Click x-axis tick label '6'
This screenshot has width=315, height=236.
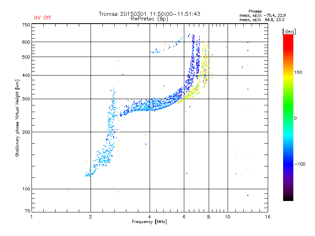[x=184, y=217]
